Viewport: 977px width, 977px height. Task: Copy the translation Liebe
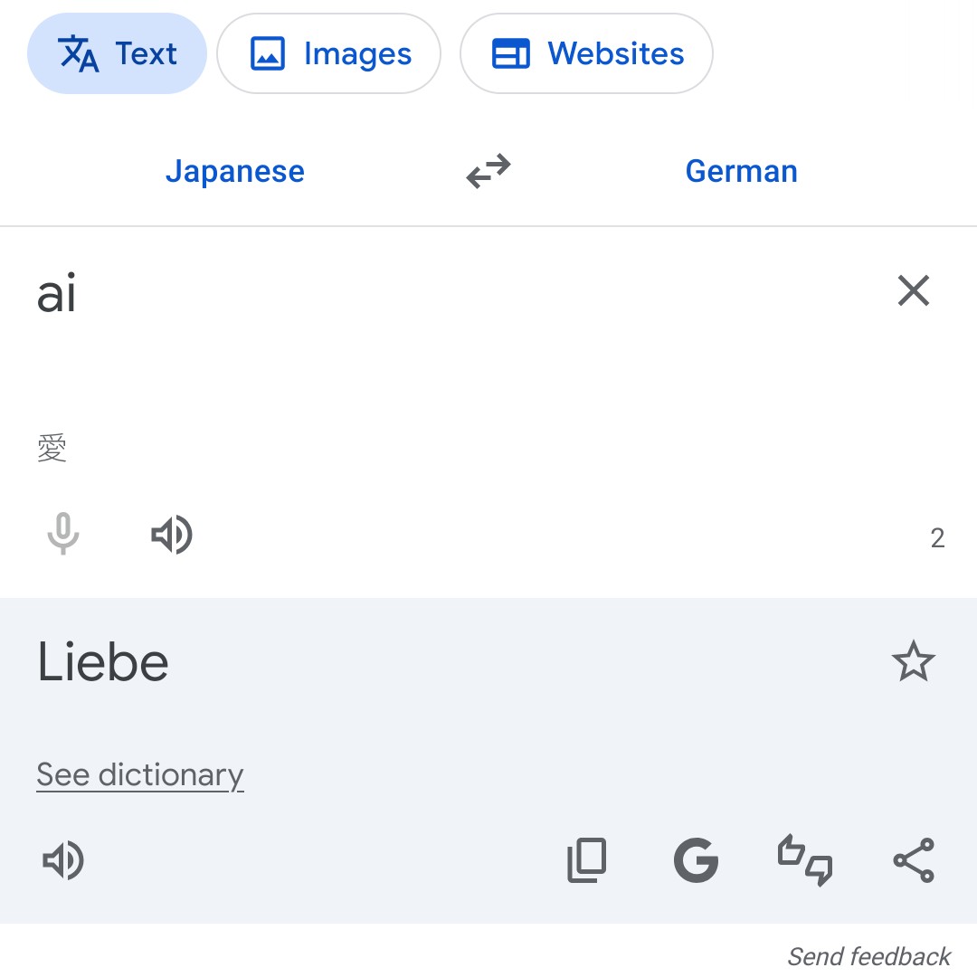pos(587,860)
